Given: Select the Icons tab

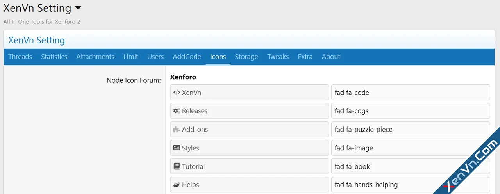Looking at the screenshot, I should coord(218,57).
